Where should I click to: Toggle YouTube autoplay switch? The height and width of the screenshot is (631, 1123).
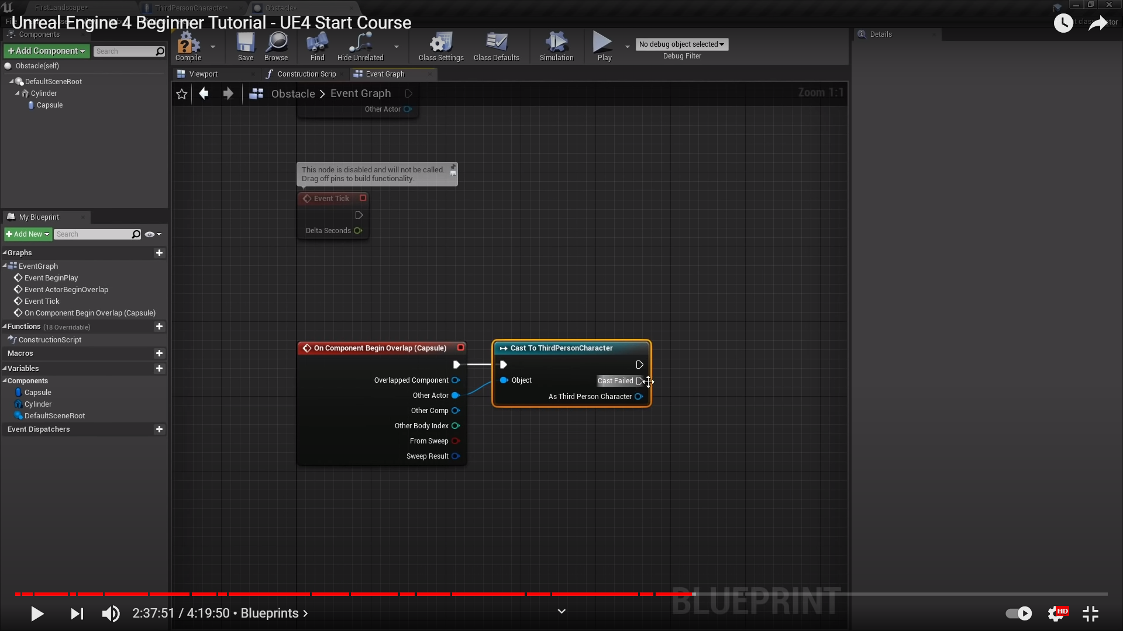[1018, 613]
